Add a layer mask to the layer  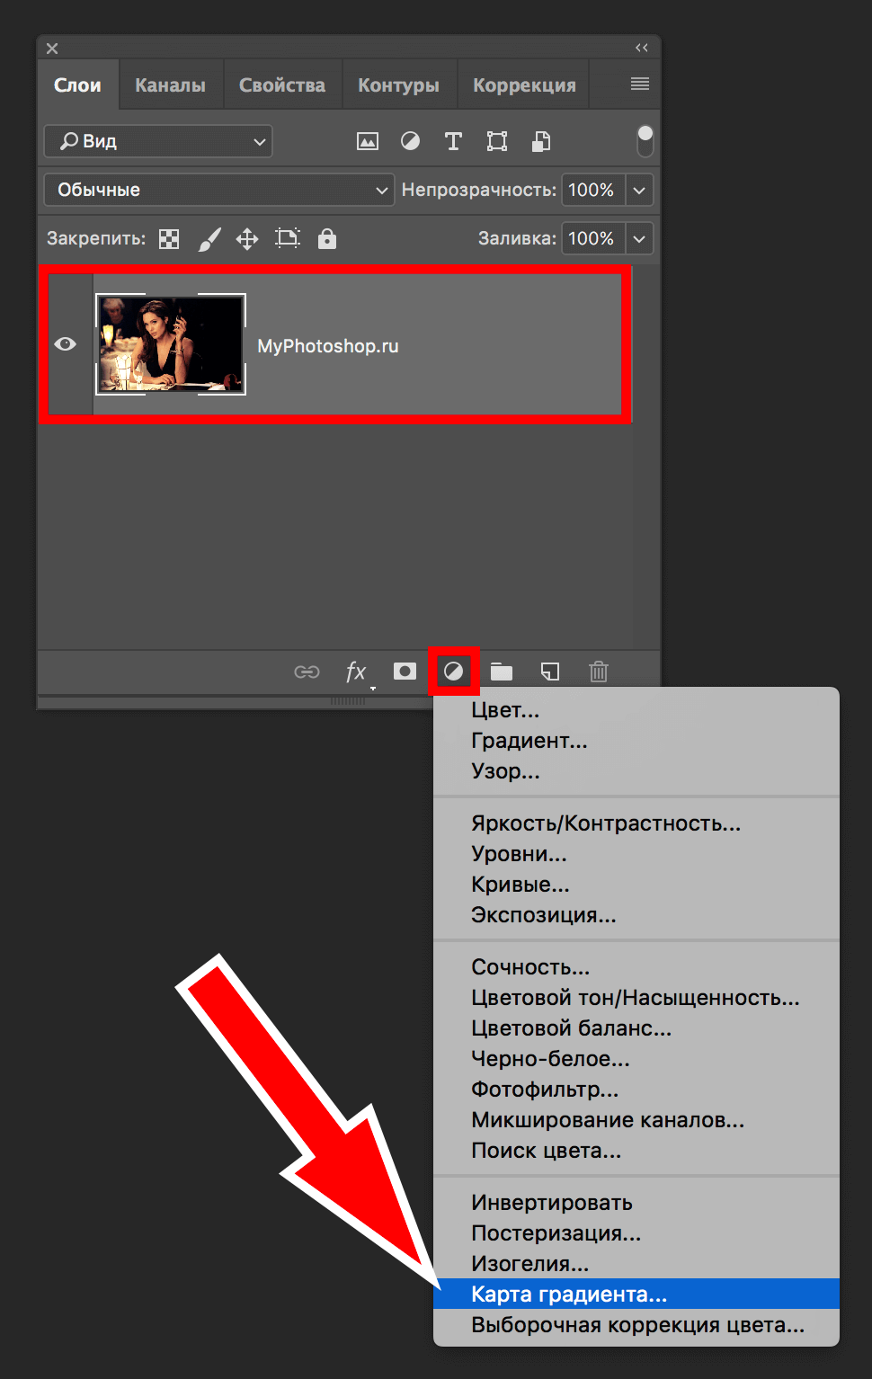point(404,671)
